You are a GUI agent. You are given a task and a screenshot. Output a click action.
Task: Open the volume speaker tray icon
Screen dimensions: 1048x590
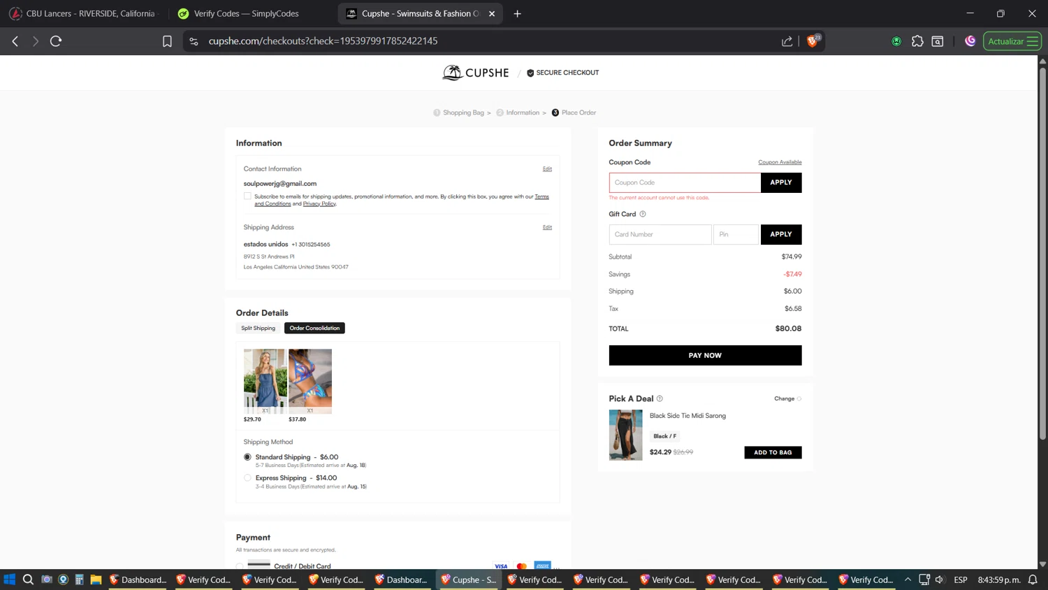coord(940,580)
